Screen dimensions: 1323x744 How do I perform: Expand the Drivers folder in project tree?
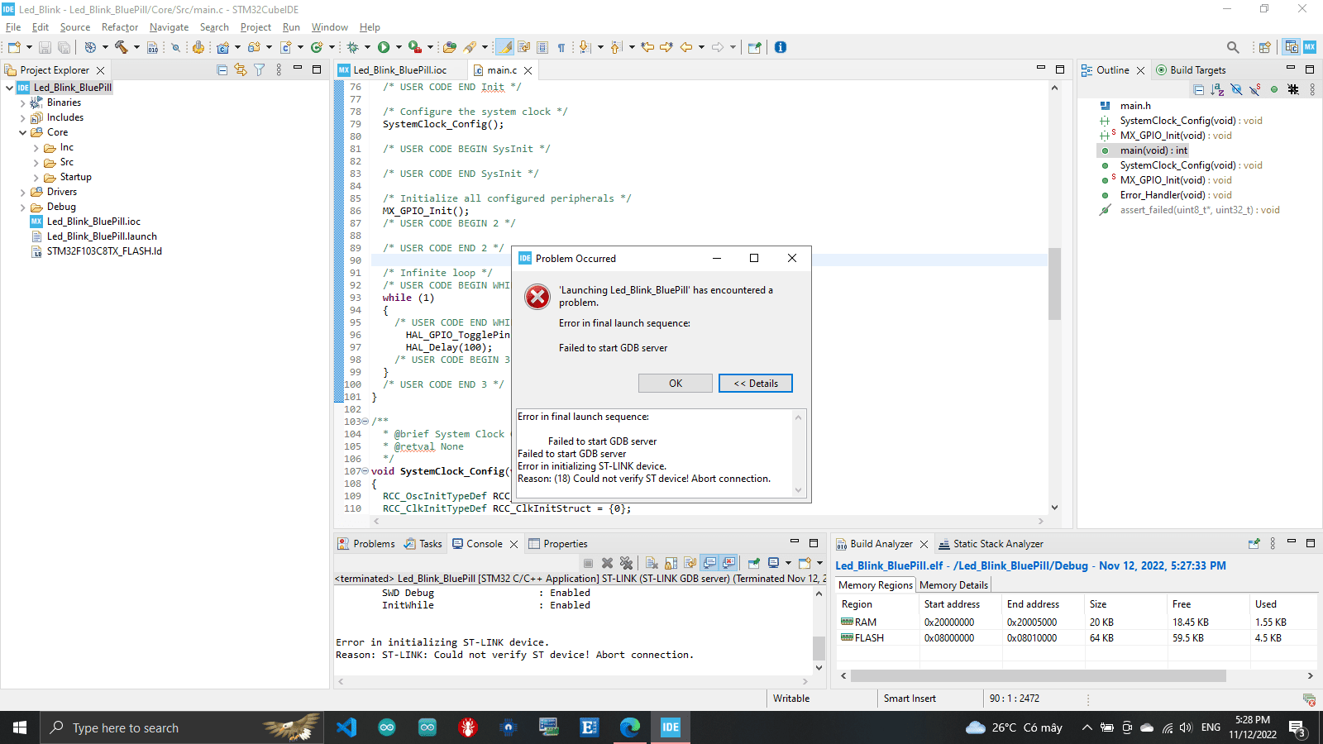(23, 192)
